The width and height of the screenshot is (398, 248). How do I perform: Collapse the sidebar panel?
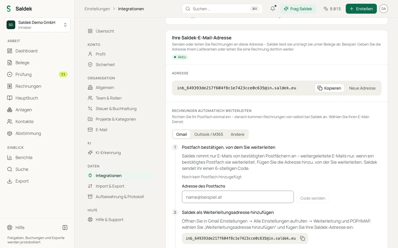(65, 228)
